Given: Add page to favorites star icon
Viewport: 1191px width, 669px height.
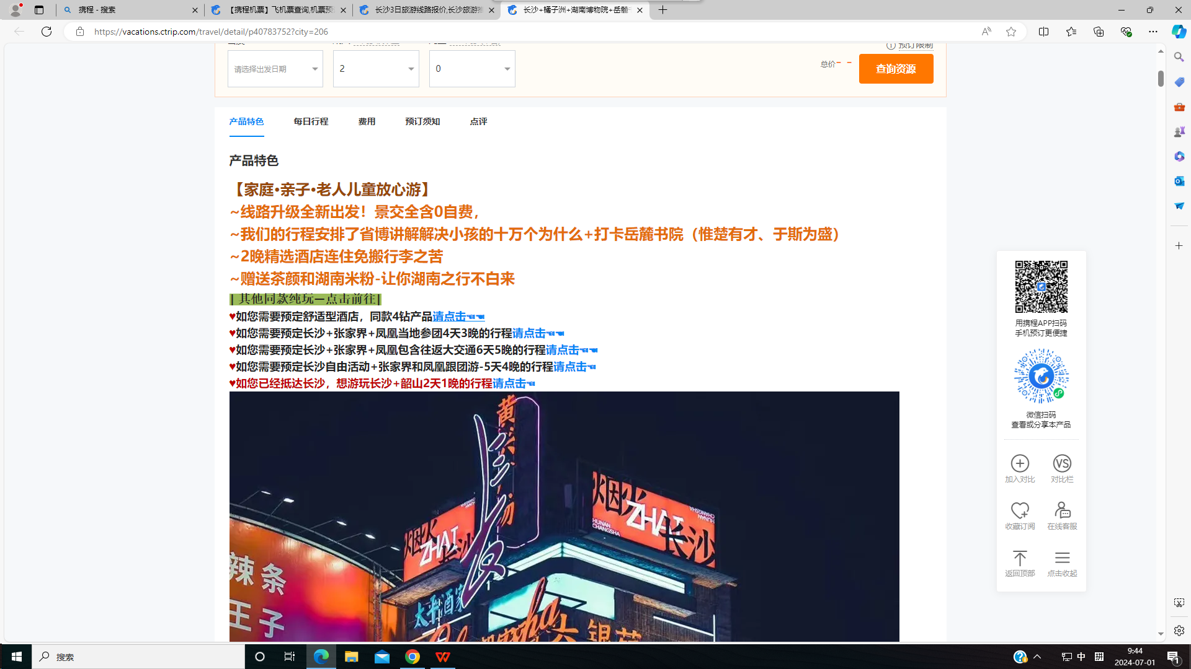Looking at the screenshot, I should (x=1010, y=32).
